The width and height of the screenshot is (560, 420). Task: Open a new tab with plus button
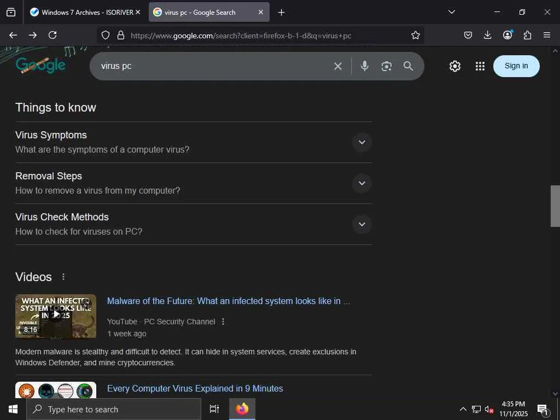point(282,13)
